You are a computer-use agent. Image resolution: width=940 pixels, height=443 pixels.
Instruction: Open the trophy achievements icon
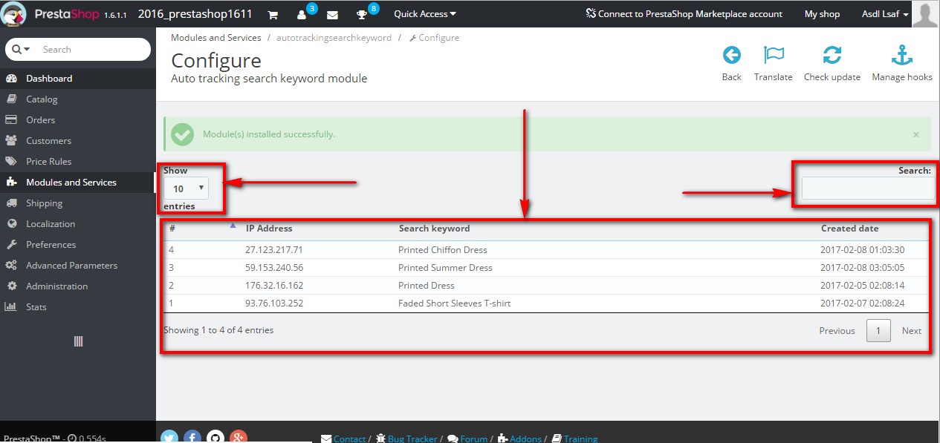coord(362,15)
